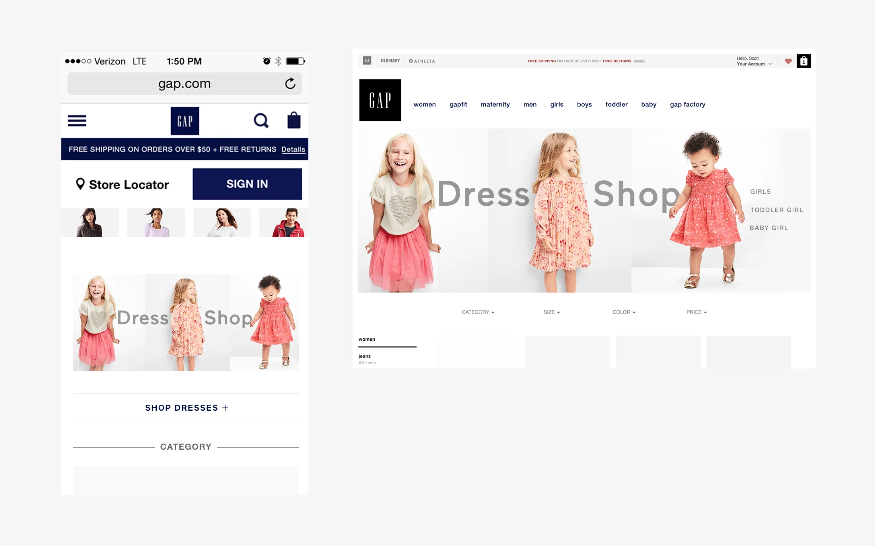Screen dimensions: 875x546
Task: Tap the mobile Gap logo
Action: point(185,121)
